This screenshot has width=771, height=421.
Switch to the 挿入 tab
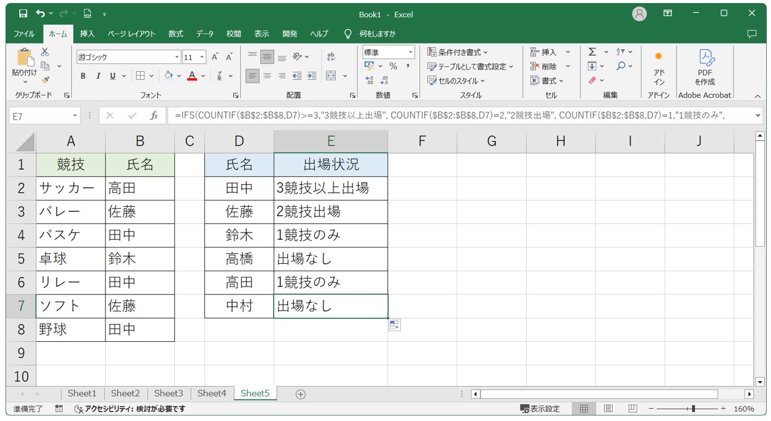point(87,34)
